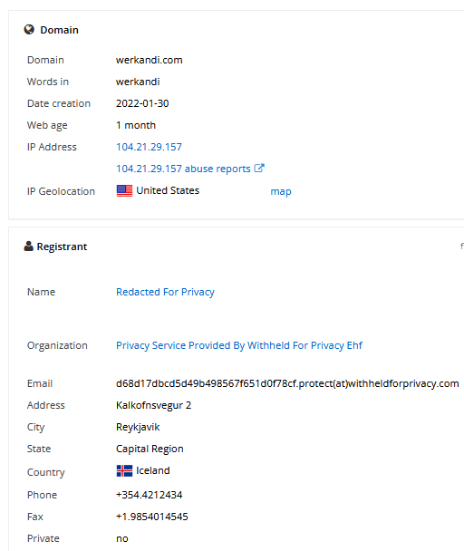This screenshot has height=551, width=464.
Task: Click the fax number +1.9854014545
Action: click(152, 517)
